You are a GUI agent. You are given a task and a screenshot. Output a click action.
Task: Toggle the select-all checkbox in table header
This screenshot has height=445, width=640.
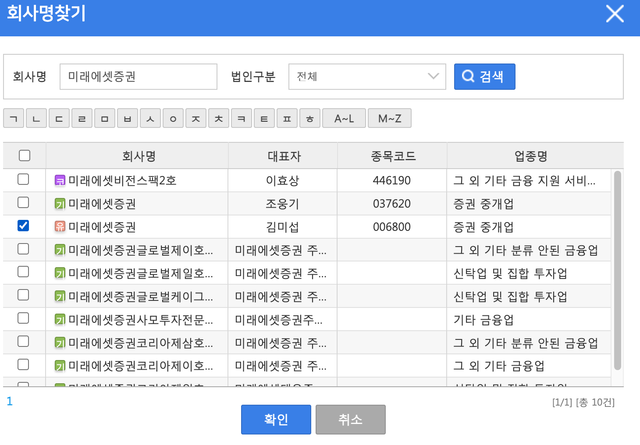pyautogui.click(x=25, y=155)
